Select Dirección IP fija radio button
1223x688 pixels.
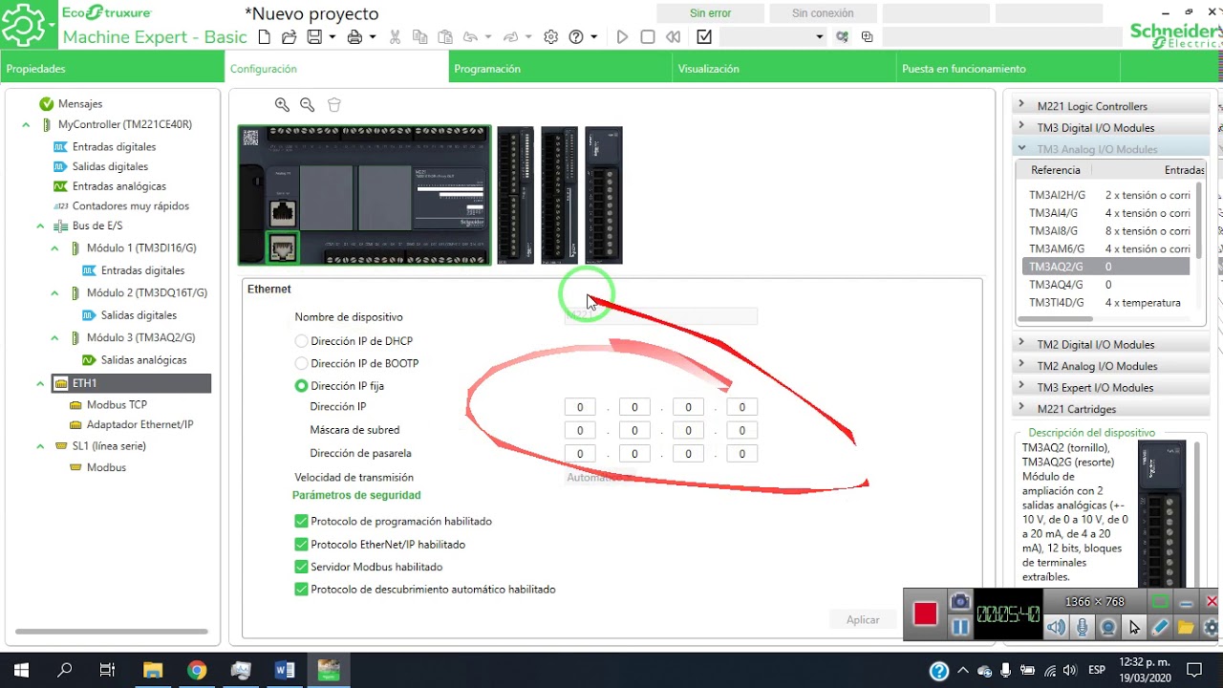point(302,386)
